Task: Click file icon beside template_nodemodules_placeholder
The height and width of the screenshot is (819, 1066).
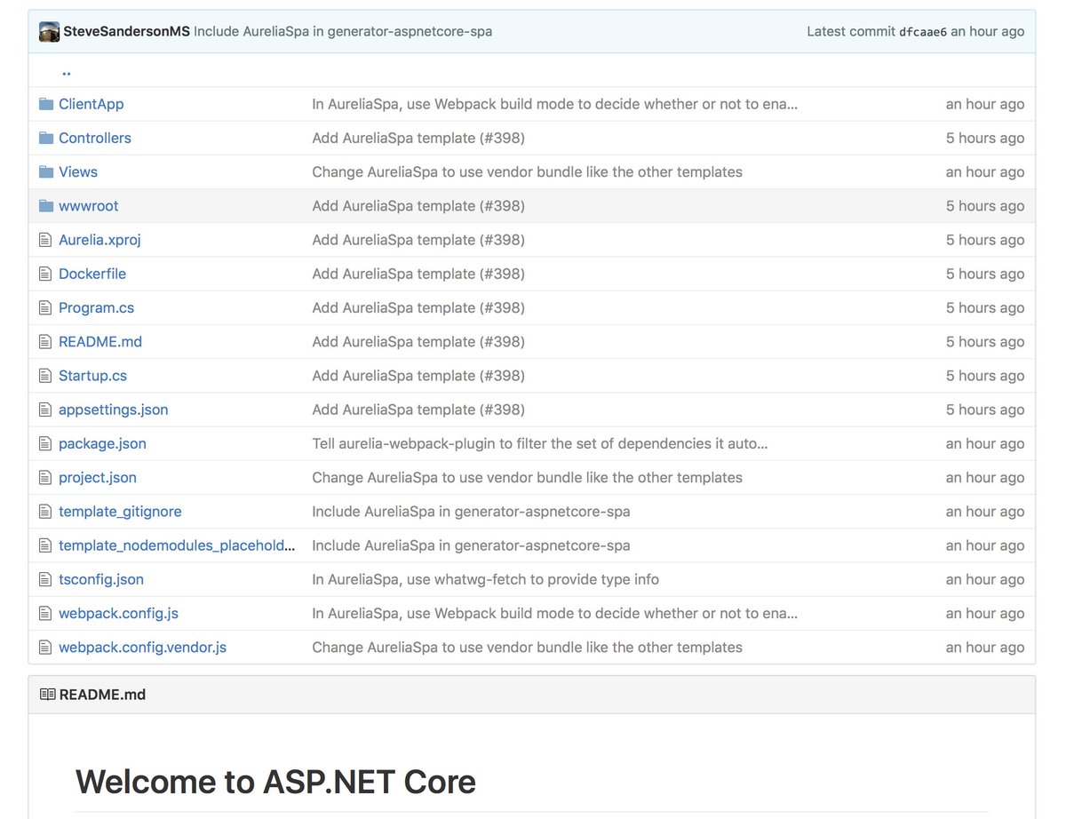Action: [x=46, y=545]
